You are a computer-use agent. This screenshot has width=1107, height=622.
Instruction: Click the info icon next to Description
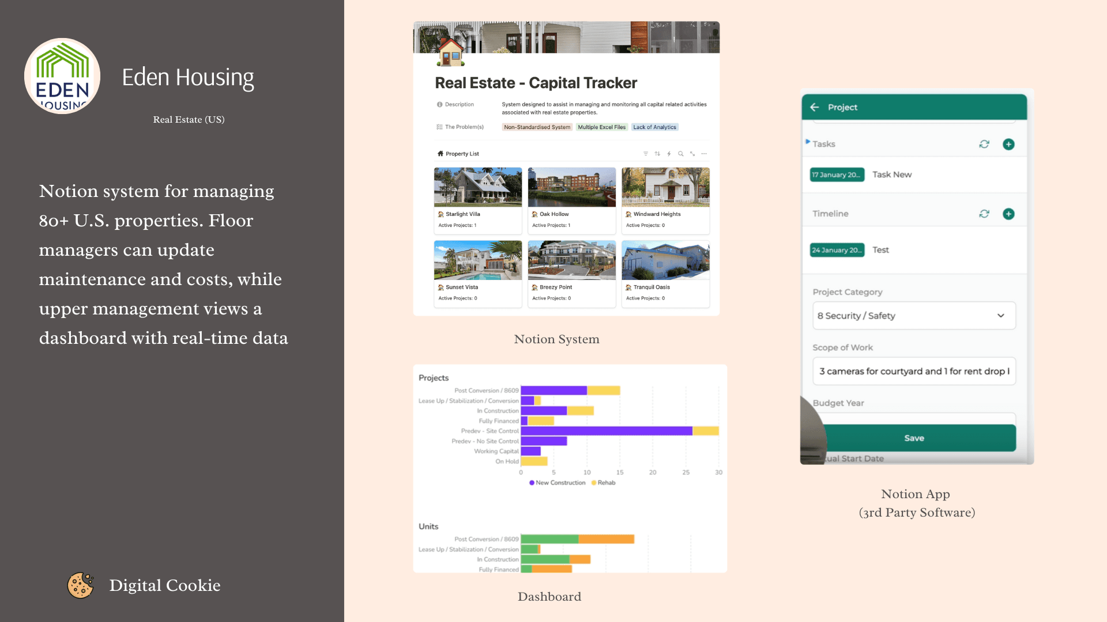[x=440, y=104]
